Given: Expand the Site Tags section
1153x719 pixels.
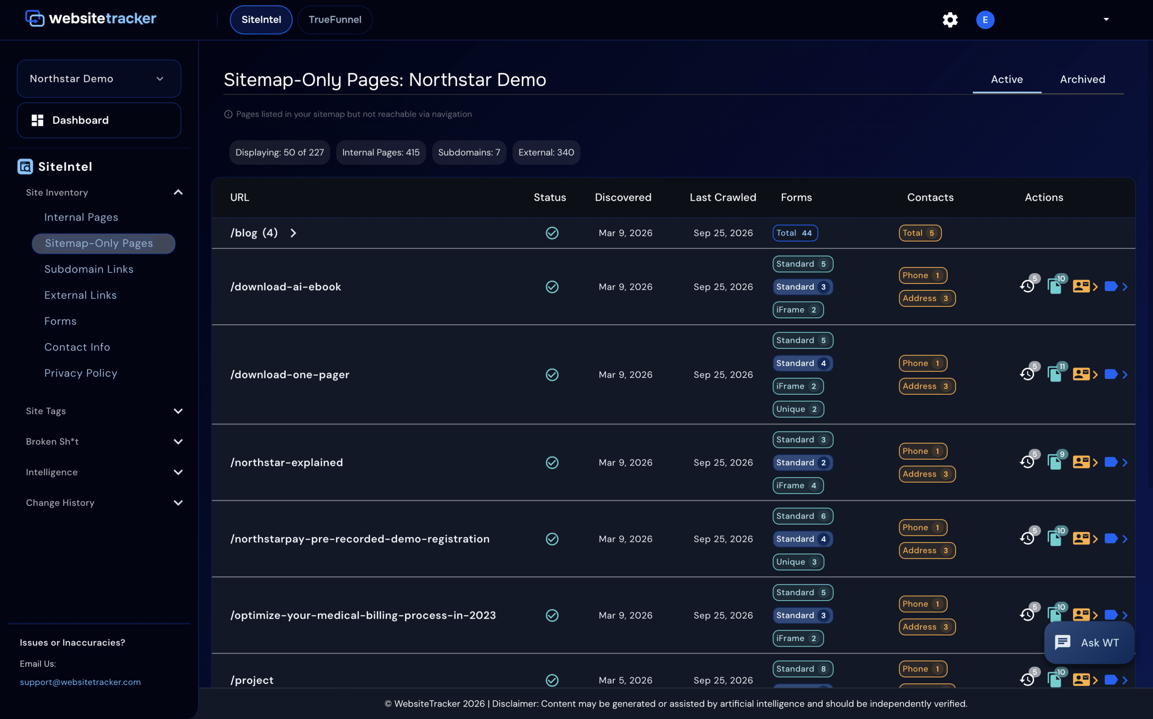Looking at the screenshot, I should coord(178,411).
